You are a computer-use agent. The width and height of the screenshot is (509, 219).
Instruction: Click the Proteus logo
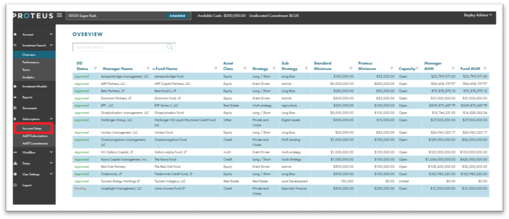(x=34, y=16)
